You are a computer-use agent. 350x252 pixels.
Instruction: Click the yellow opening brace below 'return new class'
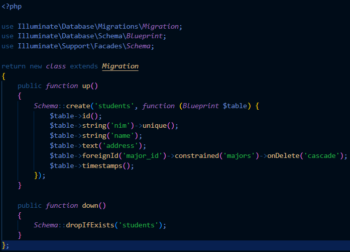pyautogui.click(x=4, y=76)
